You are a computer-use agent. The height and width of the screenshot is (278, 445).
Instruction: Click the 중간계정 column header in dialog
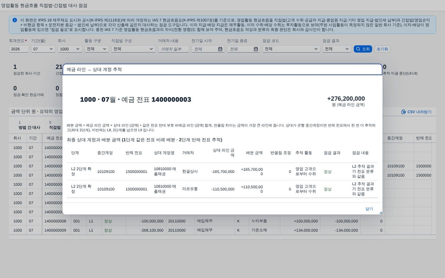point(105,153)
